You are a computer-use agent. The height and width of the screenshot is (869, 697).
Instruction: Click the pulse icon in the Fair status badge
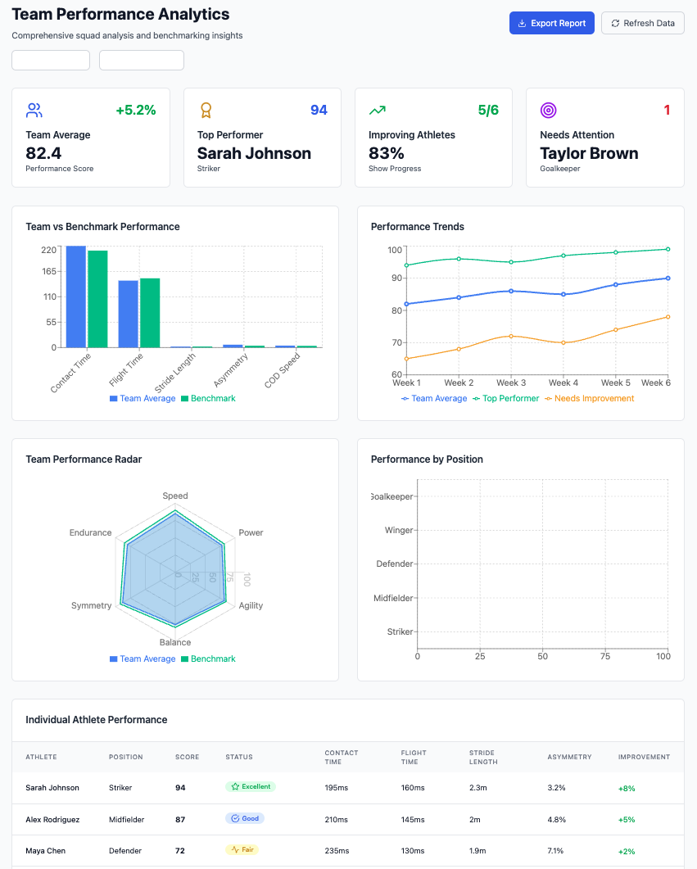coord(235,849)
